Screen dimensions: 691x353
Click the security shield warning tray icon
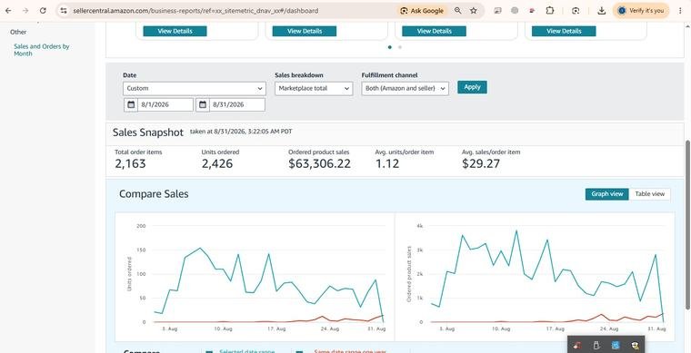tap(635, 345)
